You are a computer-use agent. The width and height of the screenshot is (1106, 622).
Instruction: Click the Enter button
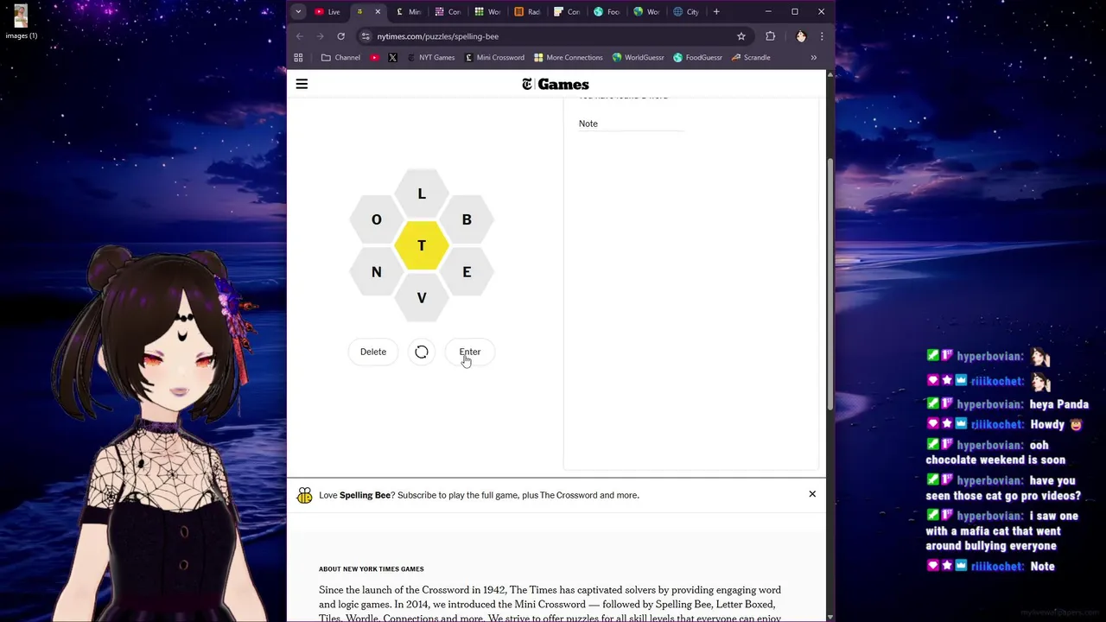click(470, 352)
